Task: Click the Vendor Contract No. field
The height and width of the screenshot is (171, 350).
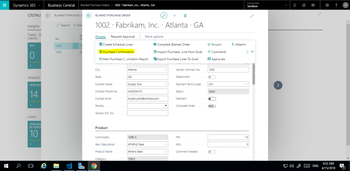Action: 228,70
